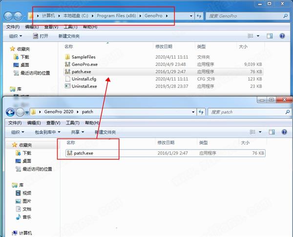Click 新建文件夹 in GenoPro window toolbar

[69, 36]
